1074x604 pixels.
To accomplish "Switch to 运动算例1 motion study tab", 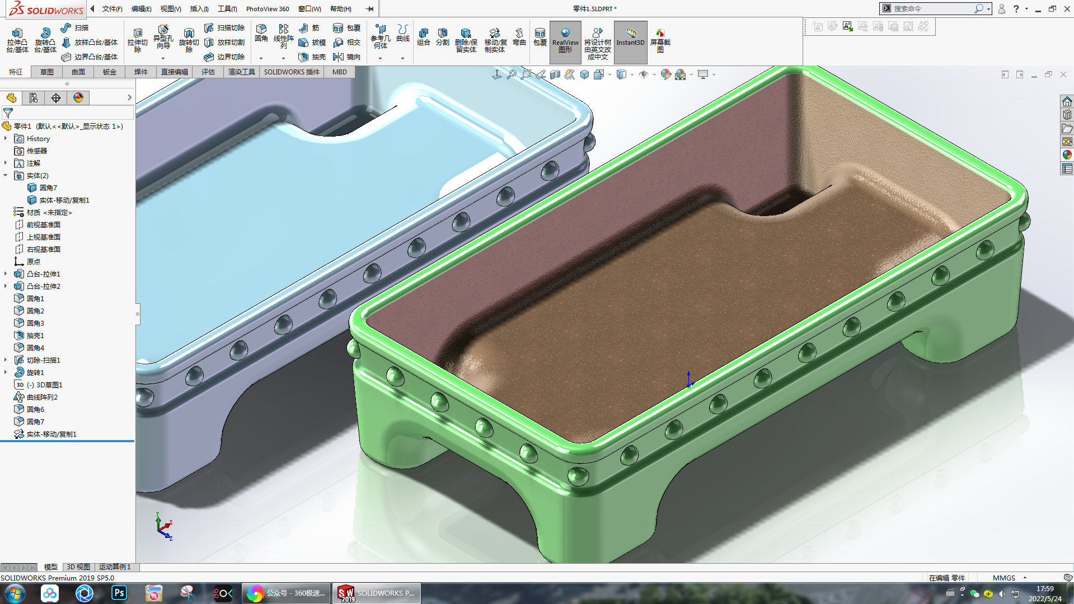I will coord(115,567).
